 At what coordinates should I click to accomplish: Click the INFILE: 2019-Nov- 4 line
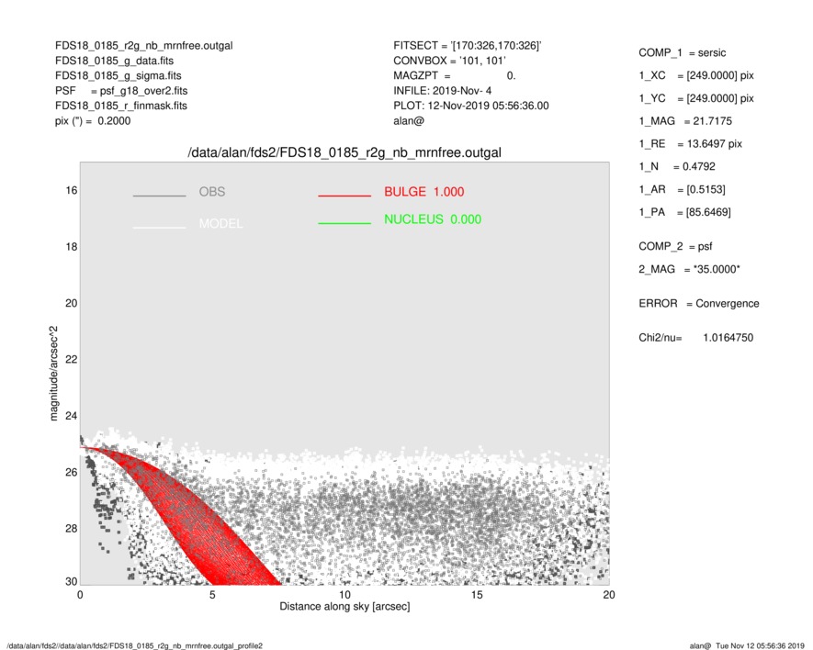442,91
